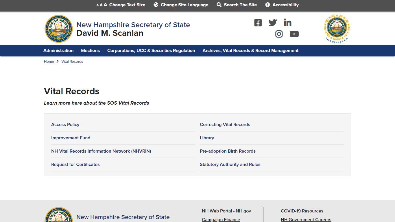Viewport: 395px width, 222px height.
Task: Click the breadcrumb chevron separator
Action: tap(58, 62)
